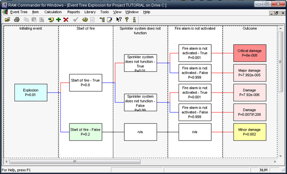Select the Damage P=7.92e-006 outcome box

(x=250, y=92)
